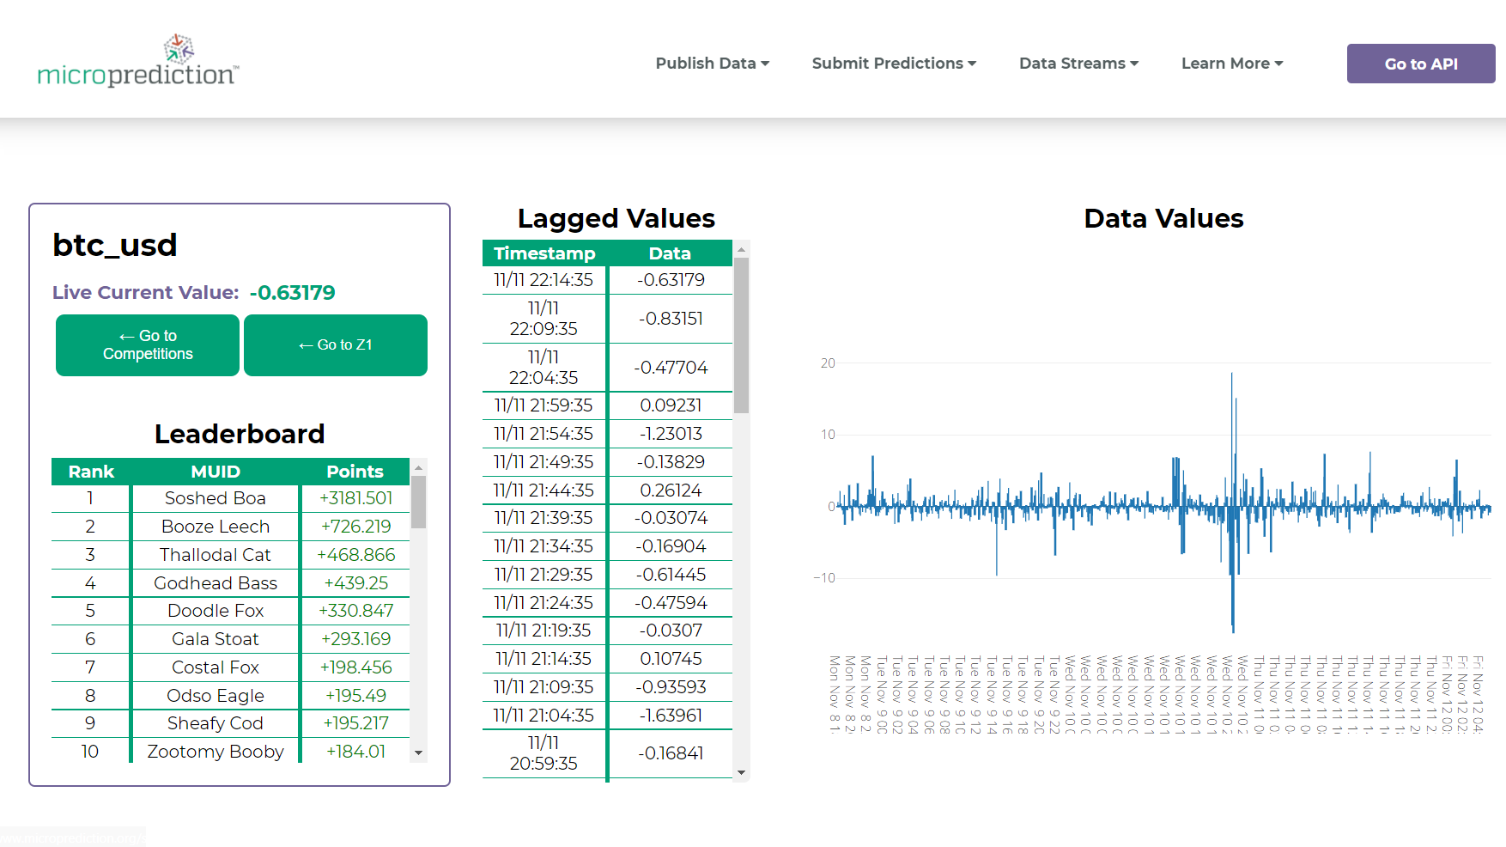Select Odso Eagle leaderboard entry
This screenshot has width=1506, height=847.
(216, 696)
